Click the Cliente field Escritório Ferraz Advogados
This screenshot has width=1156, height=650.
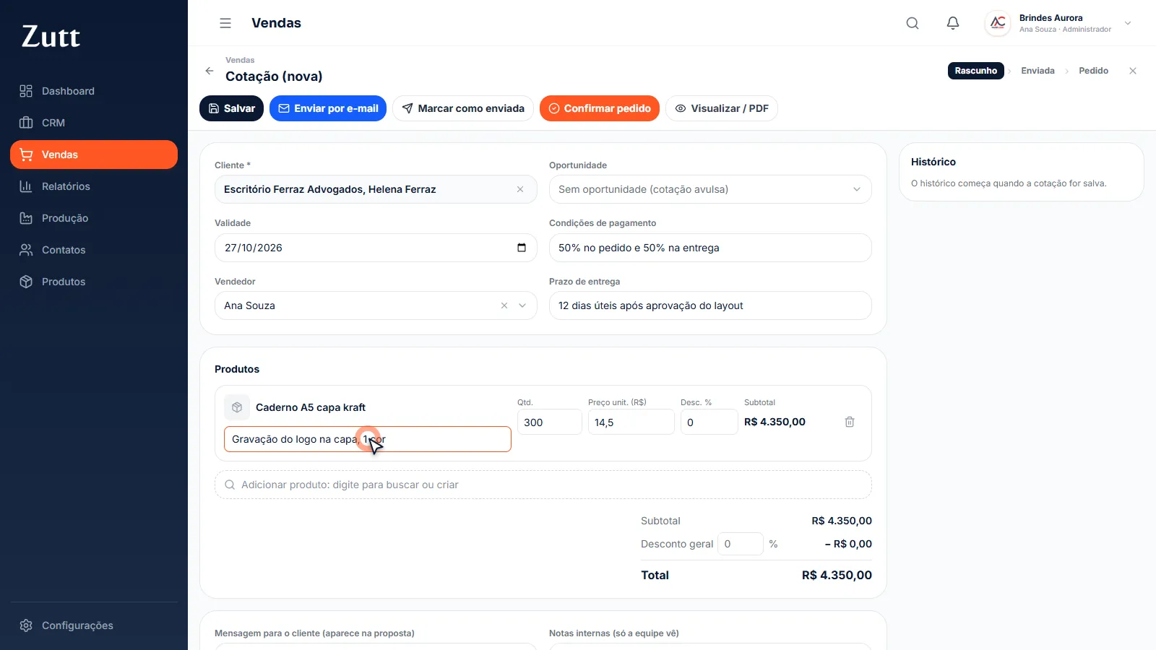coord(376,189)
